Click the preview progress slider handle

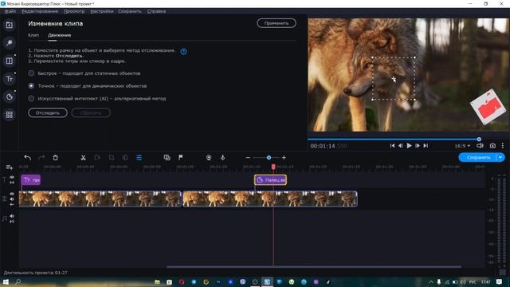(x=479, y=140)
